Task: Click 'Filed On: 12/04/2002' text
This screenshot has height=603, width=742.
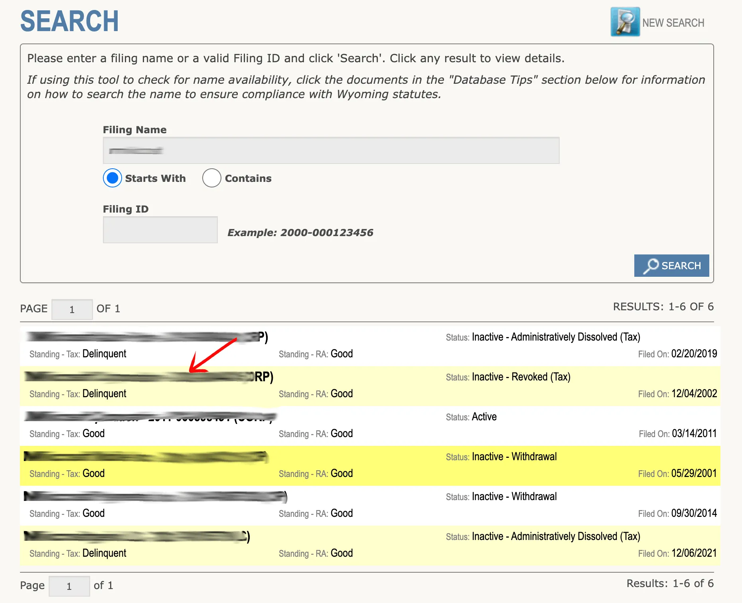Action: pos(677,394)
